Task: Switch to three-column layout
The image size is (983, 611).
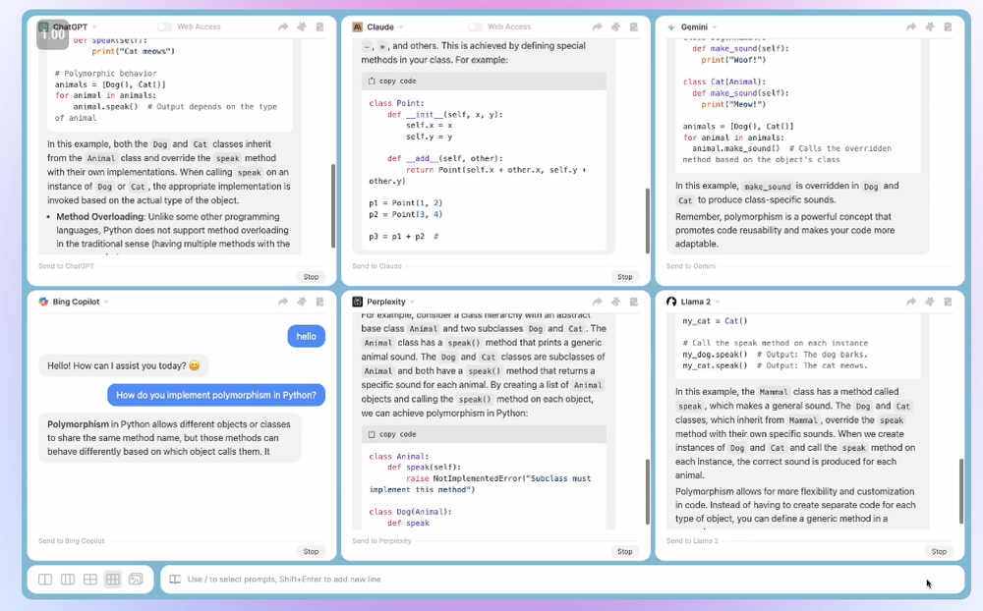Action: point(68,579)
